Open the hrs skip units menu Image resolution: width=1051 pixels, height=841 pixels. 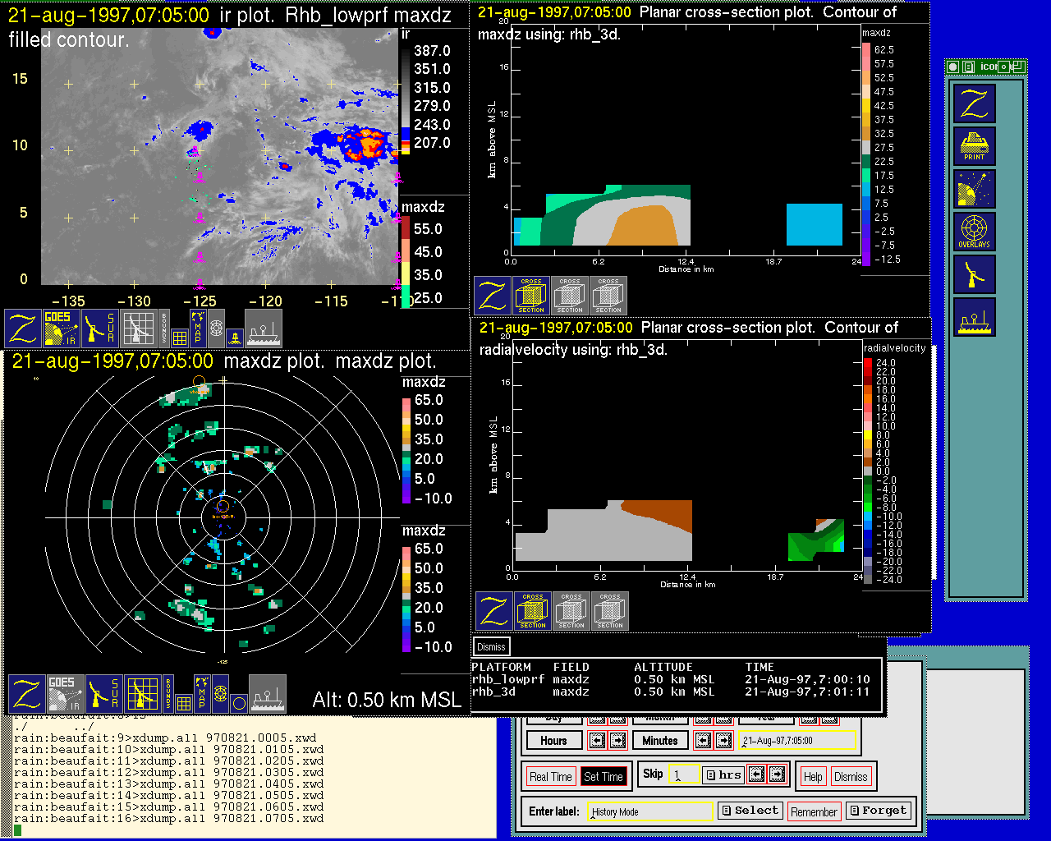(x=723, y=774)
